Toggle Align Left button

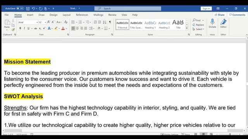click(73, 28)
